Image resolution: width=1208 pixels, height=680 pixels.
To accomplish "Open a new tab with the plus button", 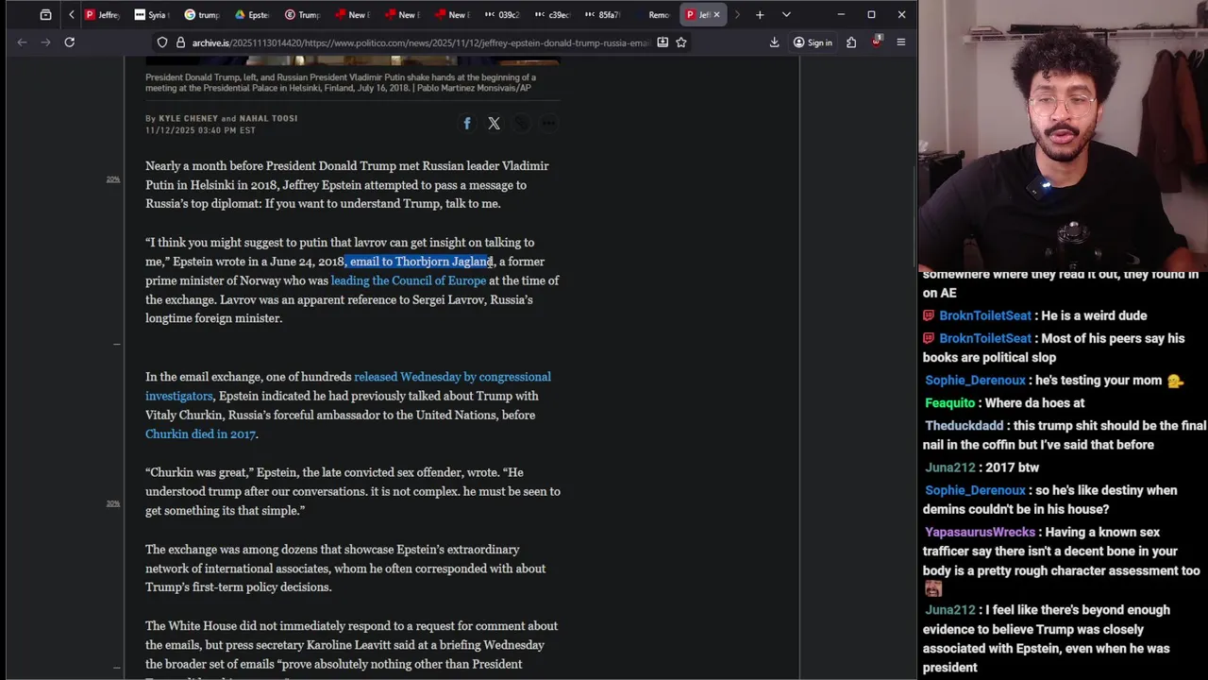I will click(760, 14).
